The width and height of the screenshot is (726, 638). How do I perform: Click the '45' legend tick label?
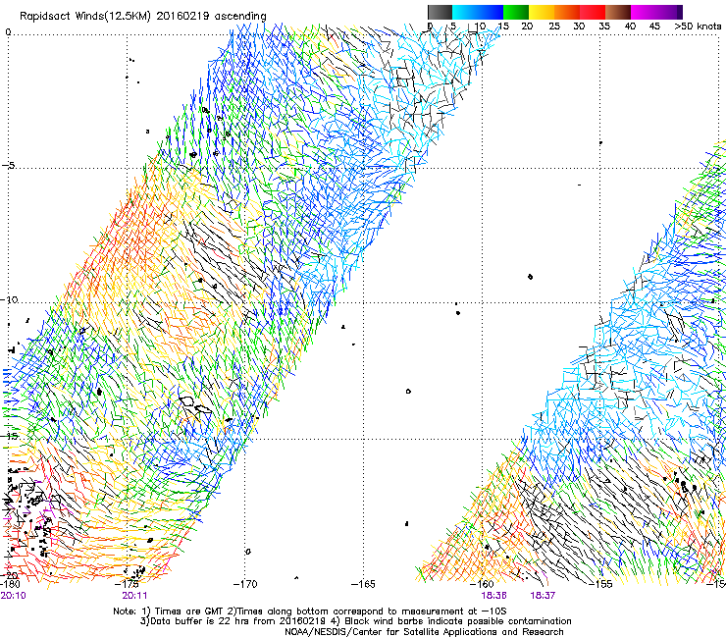(654, 27)
